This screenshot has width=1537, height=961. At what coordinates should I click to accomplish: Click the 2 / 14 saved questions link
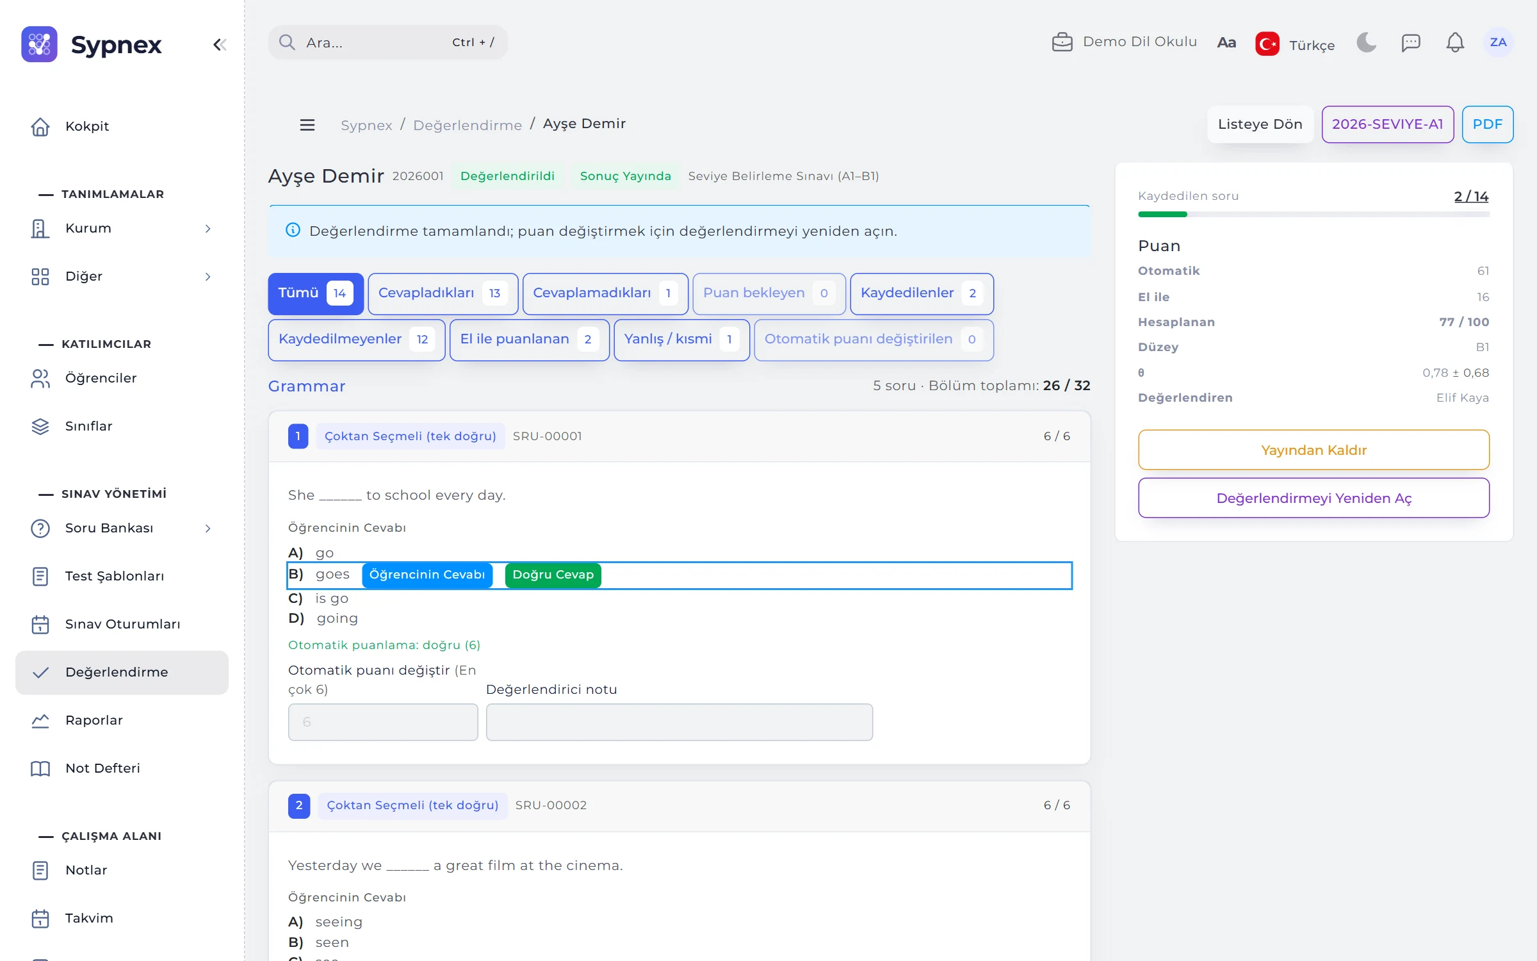coord(1471,196)
